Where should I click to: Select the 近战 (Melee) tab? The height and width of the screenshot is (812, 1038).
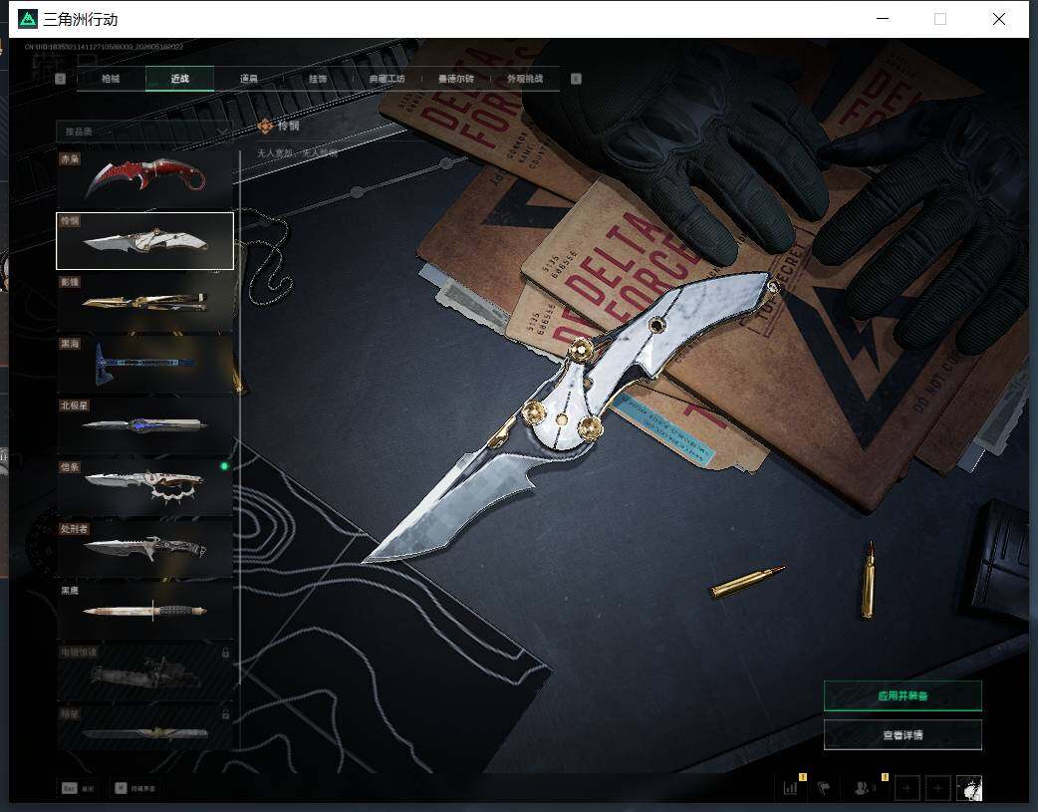coord(179,79)
